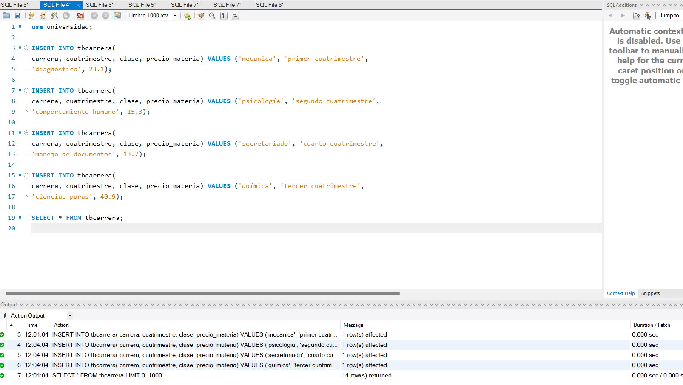The width and height of the screenshot is (683, 385).
Task: Toggle word wrapping in editor
Action: [235, 16]
